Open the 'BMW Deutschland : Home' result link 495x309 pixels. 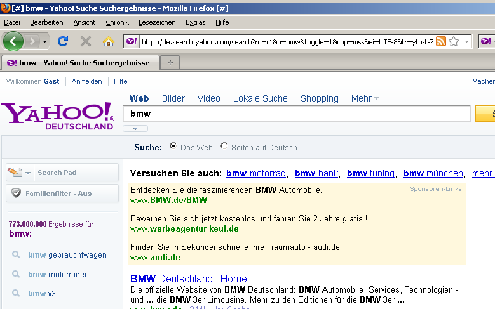[188, 279]
